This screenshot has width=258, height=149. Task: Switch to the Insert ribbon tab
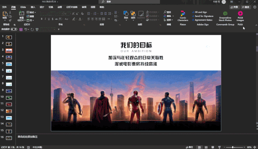(x=33, y=7)
